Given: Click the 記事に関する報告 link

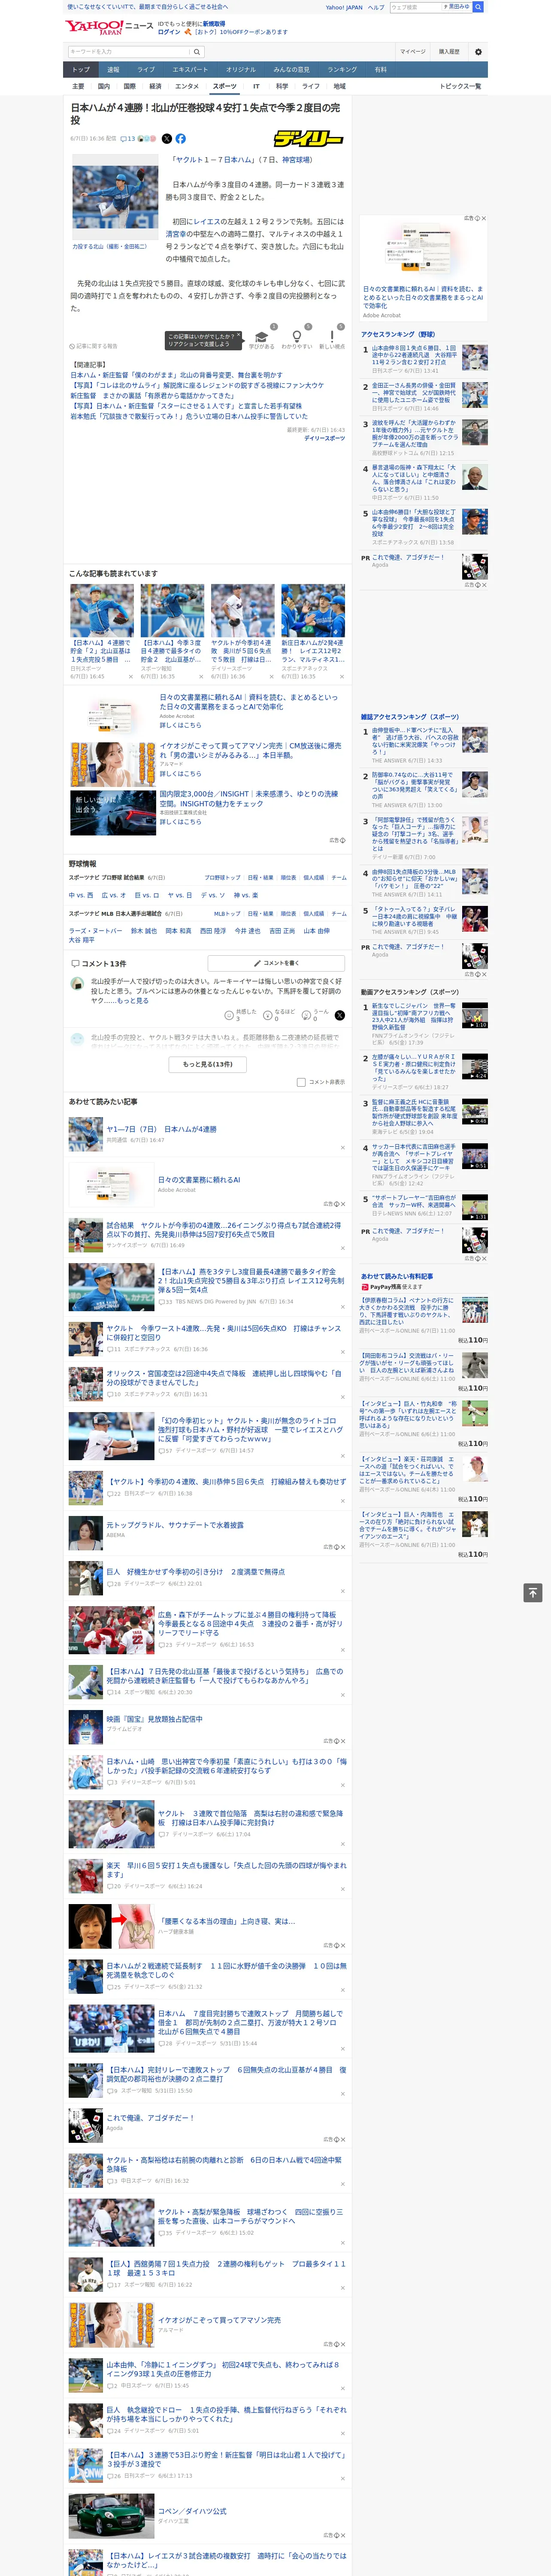Looking at the screenshot, I should click(x=94, y=346).
